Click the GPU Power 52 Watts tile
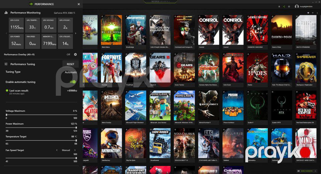 pyautogui.click(x=16, y=41)
